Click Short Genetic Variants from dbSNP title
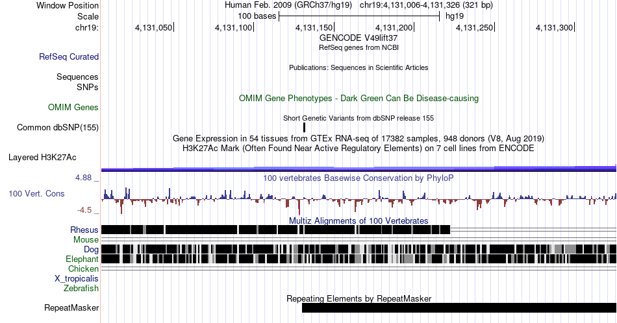 359,118
